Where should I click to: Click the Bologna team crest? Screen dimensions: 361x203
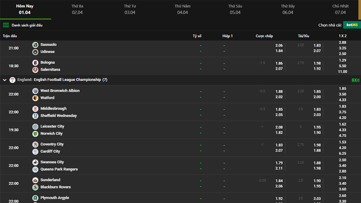click(35, 63)
